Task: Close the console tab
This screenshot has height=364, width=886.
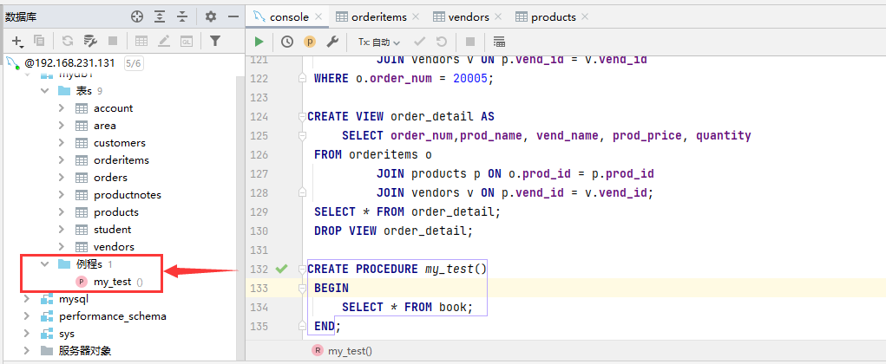Action: coord(318,17)
